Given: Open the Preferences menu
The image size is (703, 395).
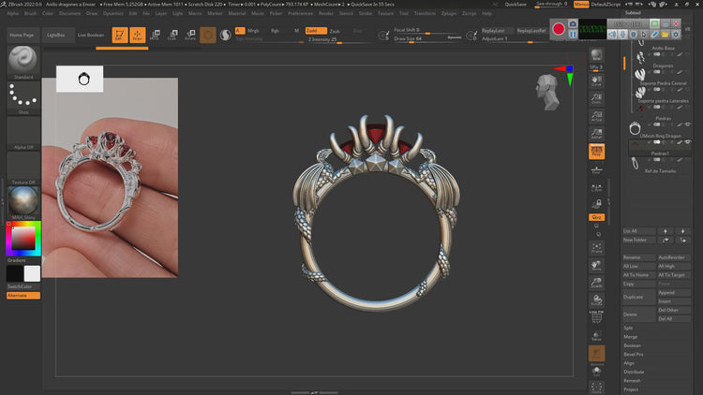Looking at the screenshot, I should pyautogui.click(x=300, y=14).
